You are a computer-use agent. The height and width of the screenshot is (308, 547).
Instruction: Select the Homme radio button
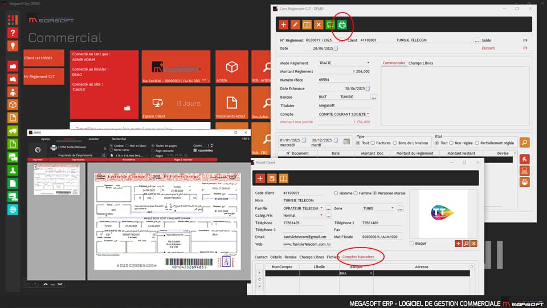coord(336,193)
